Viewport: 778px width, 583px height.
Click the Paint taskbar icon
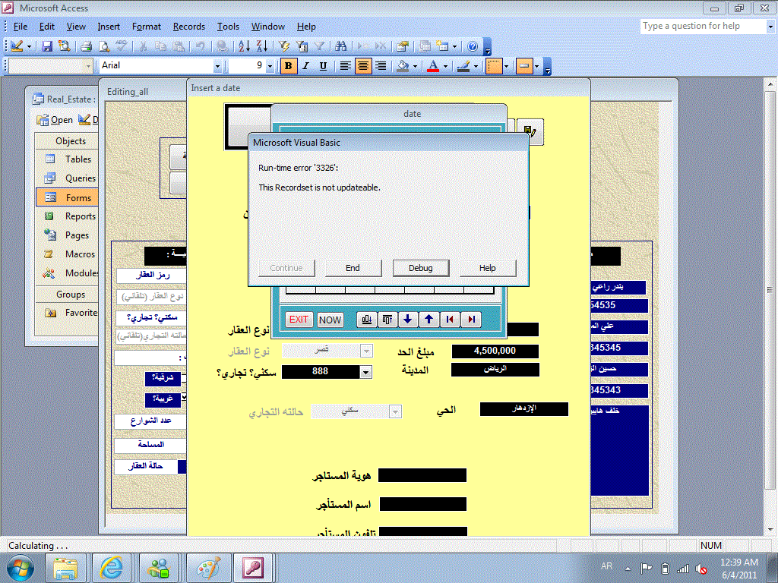[x=208, y=568]
